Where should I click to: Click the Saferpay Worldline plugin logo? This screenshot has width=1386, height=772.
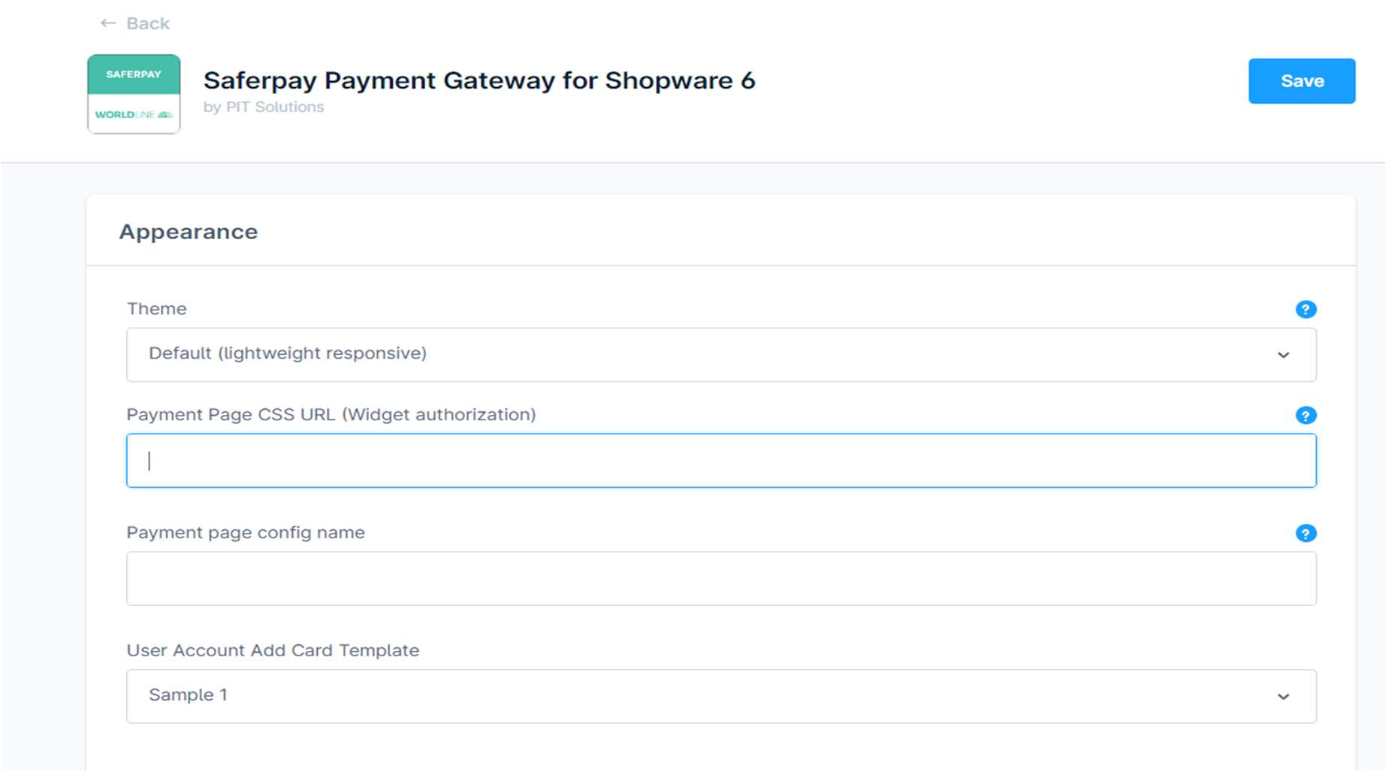click(134, 94)
